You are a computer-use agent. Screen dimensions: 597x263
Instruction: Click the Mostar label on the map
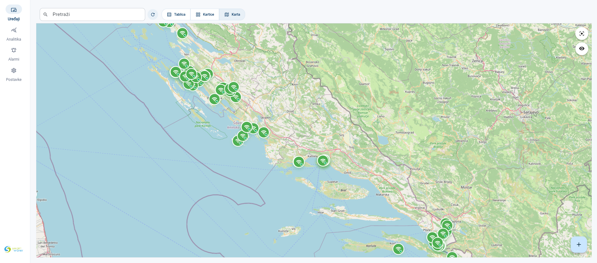pos(466,187)
